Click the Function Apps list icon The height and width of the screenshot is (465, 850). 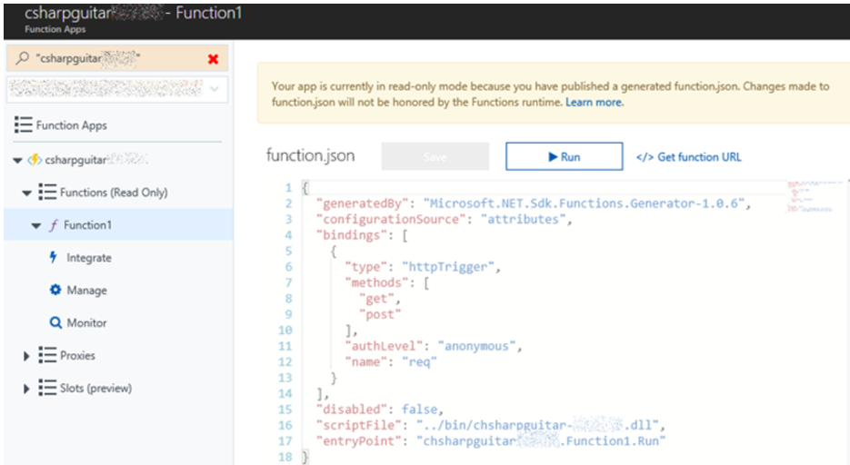pyautogui.click(x=23, y=124)
